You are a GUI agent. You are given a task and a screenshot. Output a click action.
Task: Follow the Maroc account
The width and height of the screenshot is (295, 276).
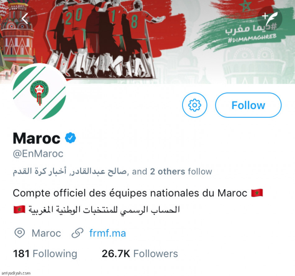(x=248, y=105)
